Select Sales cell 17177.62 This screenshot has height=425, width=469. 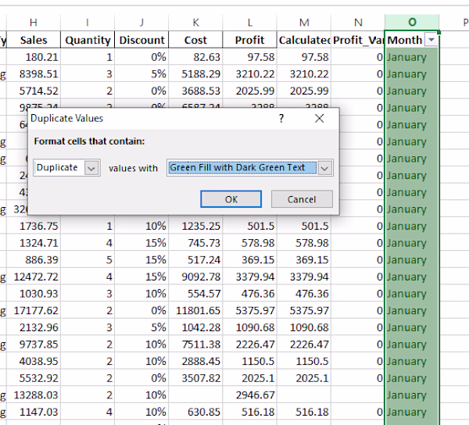point(34,310)
